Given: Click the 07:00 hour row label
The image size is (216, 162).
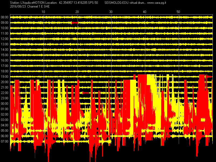Looking at the screenshot, I should pyautogui.click(x=5, y=141).
